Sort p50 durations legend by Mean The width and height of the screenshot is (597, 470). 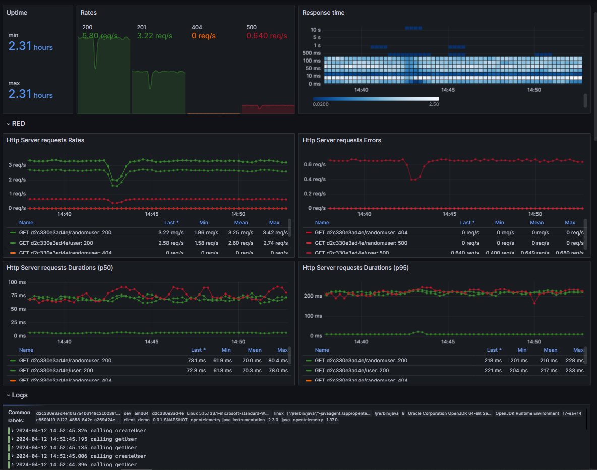pyautogui.click(x=255, y=350)
